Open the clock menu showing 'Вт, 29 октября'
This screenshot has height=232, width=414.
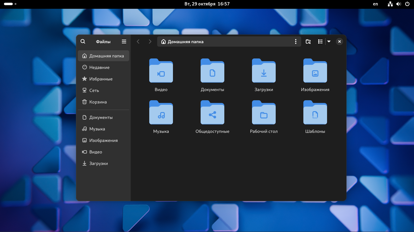pyautogui.click(x=207, y=4)
